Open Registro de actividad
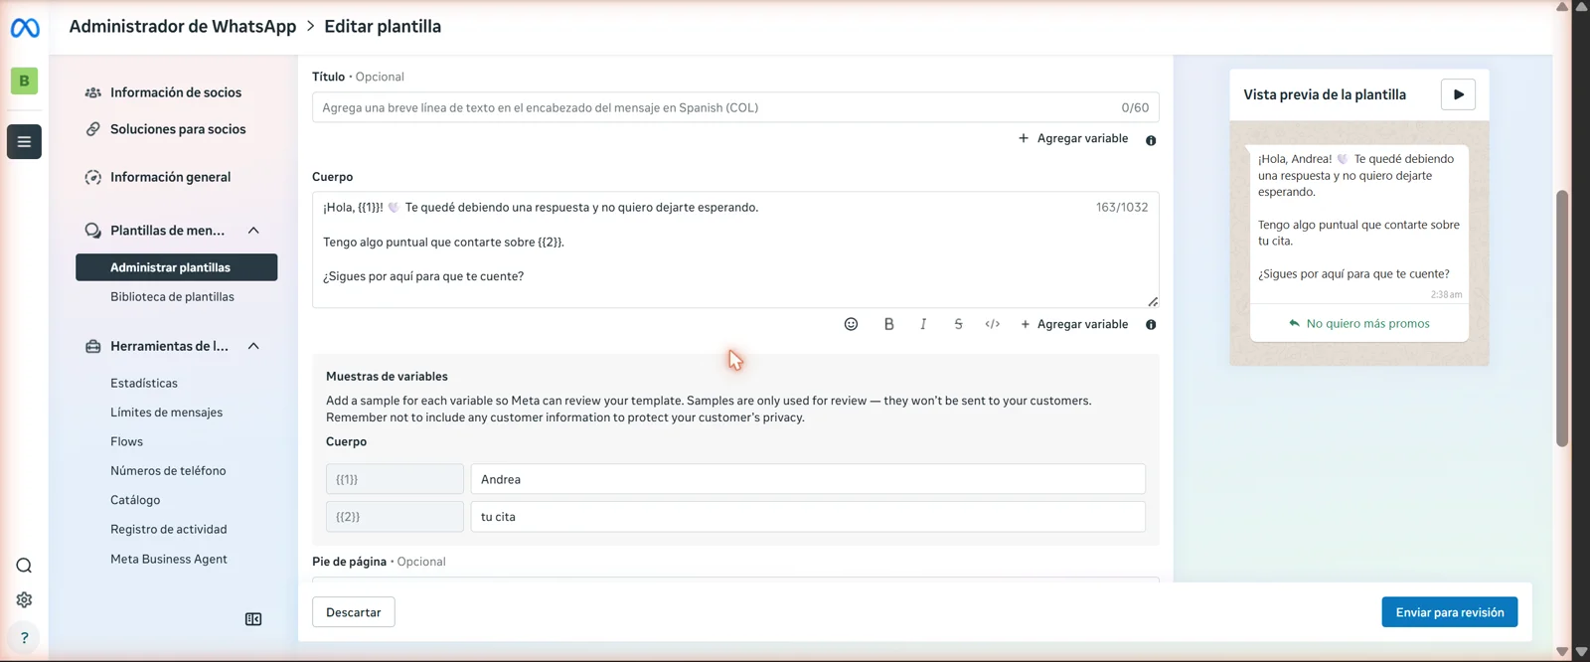This screenshot has width=1590, height=662. 168,530
